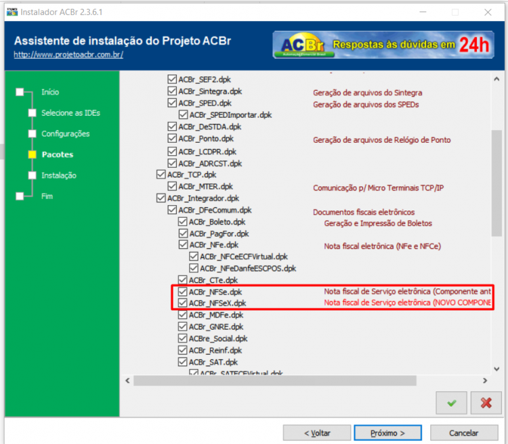The width and height of the screenshot is (508, 444).
Task: Toggle the ACBr_Integrador.dpk checkbox
Action: pos(161,198)
